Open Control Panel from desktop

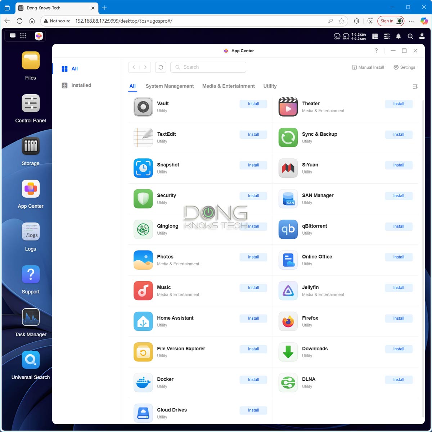31,103
